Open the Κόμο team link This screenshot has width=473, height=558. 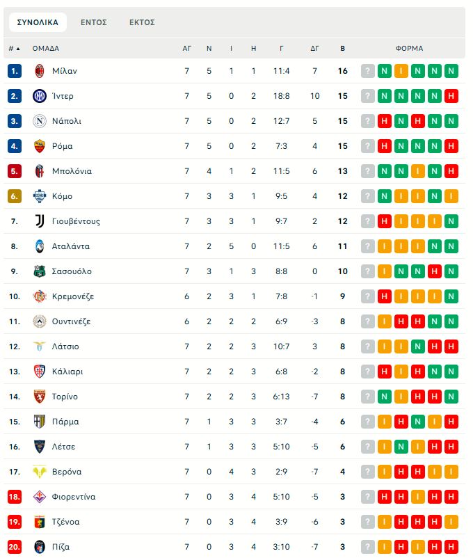pyautogui.click(x=62, y=196)
